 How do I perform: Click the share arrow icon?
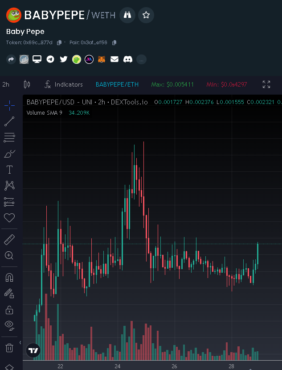[11, 59]
